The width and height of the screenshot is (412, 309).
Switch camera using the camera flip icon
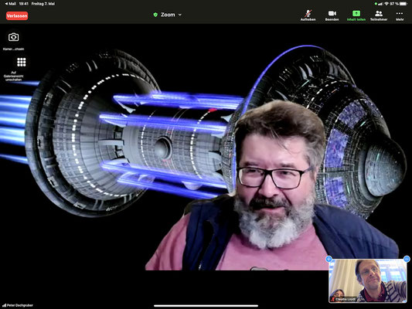[x=14, y=37]
